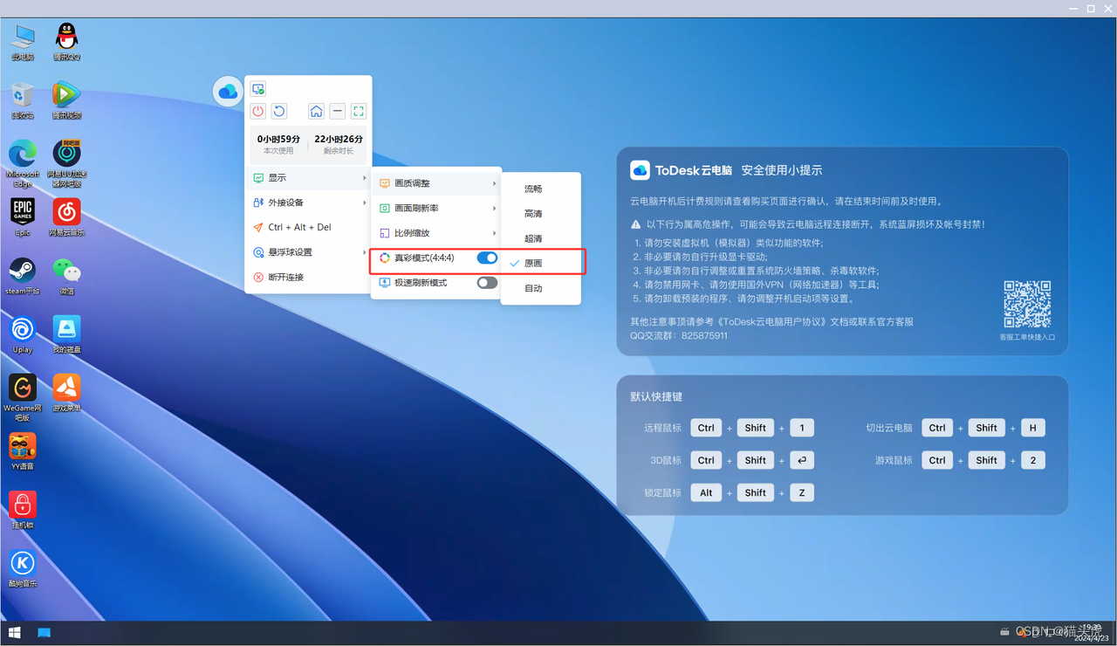Click the monitor status icon in panel
The height and width of the screenshot is (646, 1117).
pos(258,89)
